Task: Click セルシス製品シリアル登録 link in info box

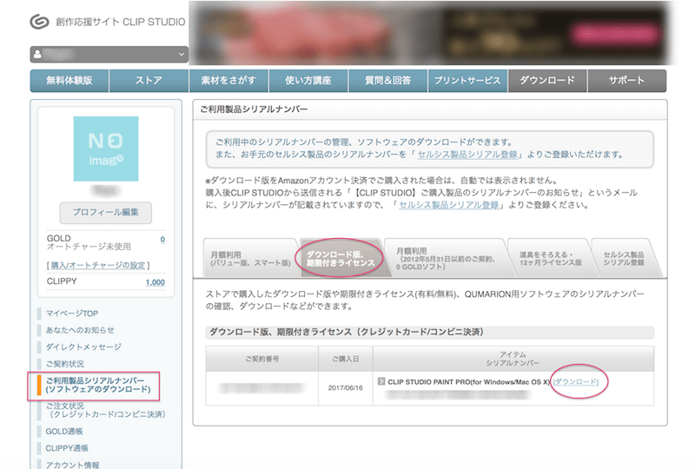Action: (467, 155)
